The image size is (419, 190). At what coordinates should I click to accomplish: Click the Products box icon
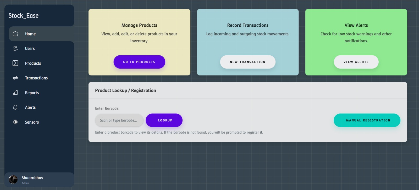(x=15, y=63)
